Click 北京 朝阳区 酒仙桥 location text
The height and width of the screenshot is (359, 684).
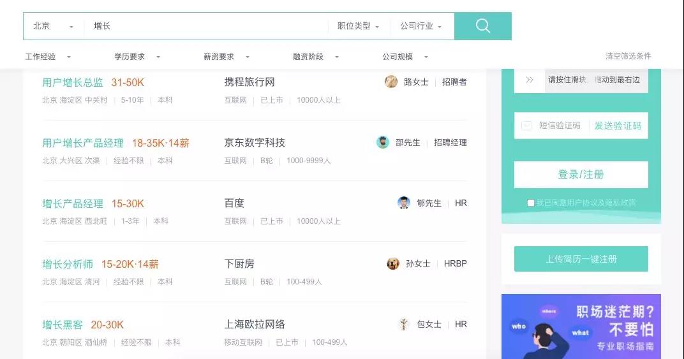click(75, 342)
